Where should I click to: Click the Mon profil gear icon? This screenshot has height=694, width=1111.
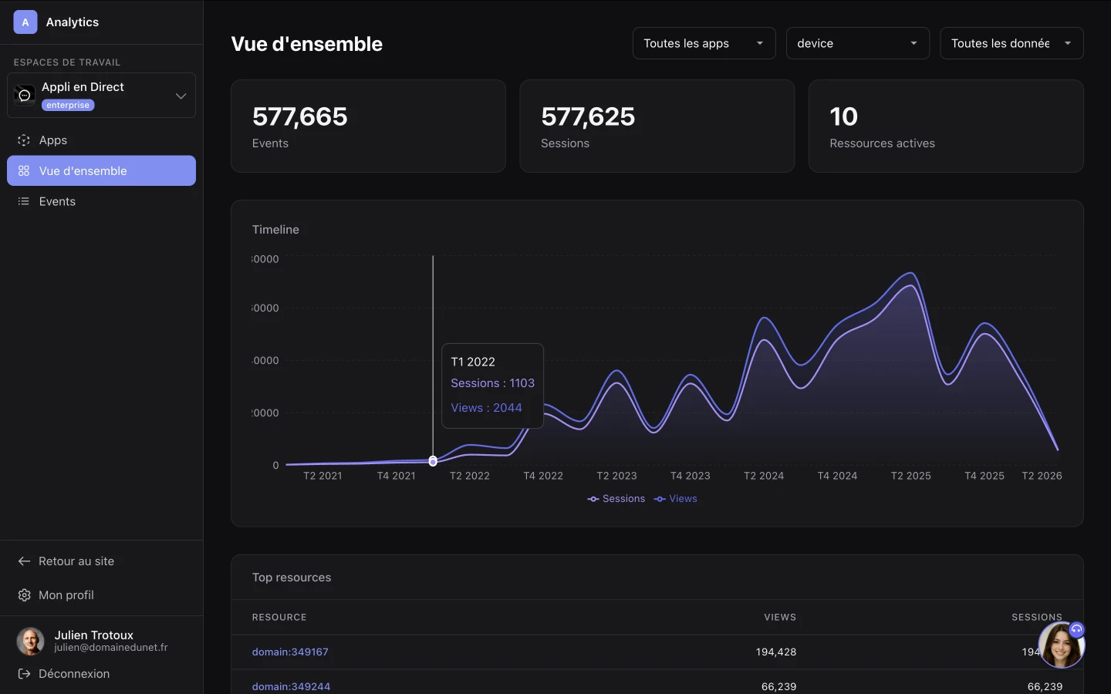point(24,595)
